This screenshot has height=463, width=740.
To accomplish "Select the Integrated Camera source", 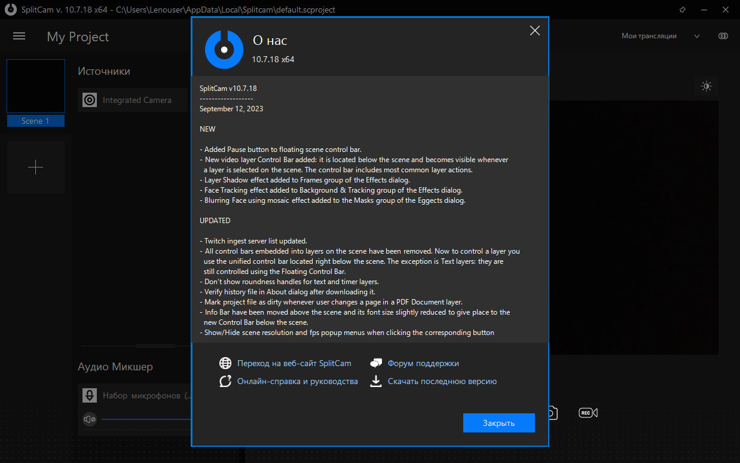I will point(132,100).
